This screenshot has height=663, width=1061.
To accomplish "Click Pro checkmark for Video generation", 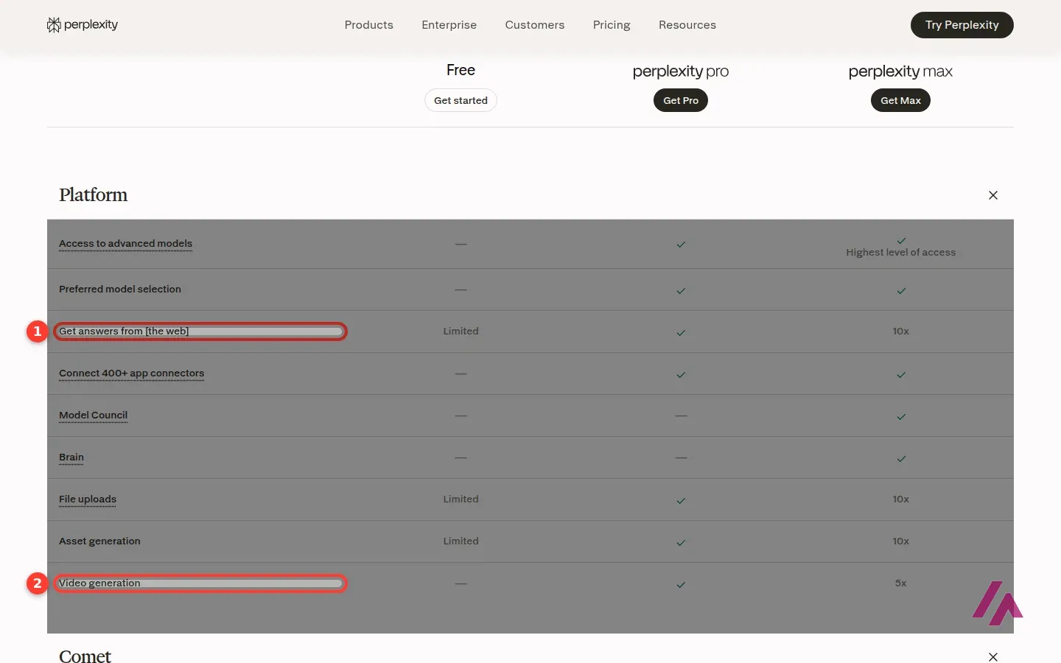I will (x=681, y=585).
